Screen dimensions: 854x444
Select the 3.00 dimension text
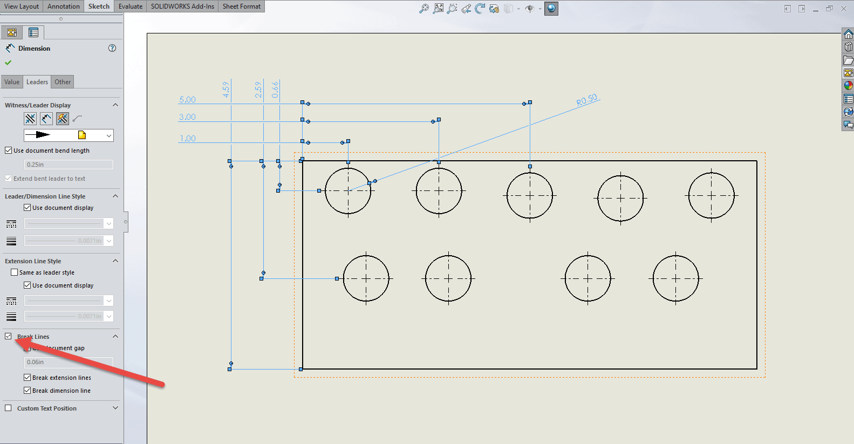(x=187, y=117)
